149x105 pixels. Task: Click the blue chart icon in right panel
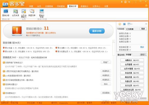click(x=124, y=24)
